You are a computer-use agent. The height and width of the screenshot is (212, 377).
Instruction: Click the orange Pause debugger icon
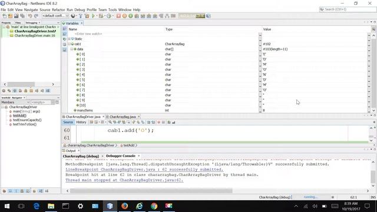coord(124,16)
